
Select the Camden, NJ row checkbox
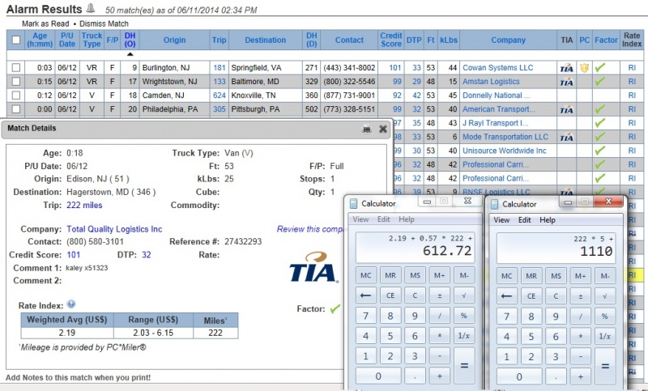click(16, 96)
